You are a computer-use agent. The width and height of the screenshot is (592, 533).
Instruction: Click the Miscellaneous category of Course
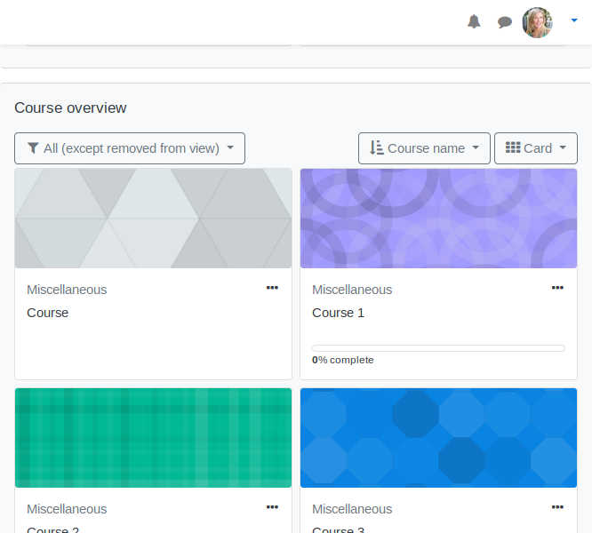(x=67, y=290)
